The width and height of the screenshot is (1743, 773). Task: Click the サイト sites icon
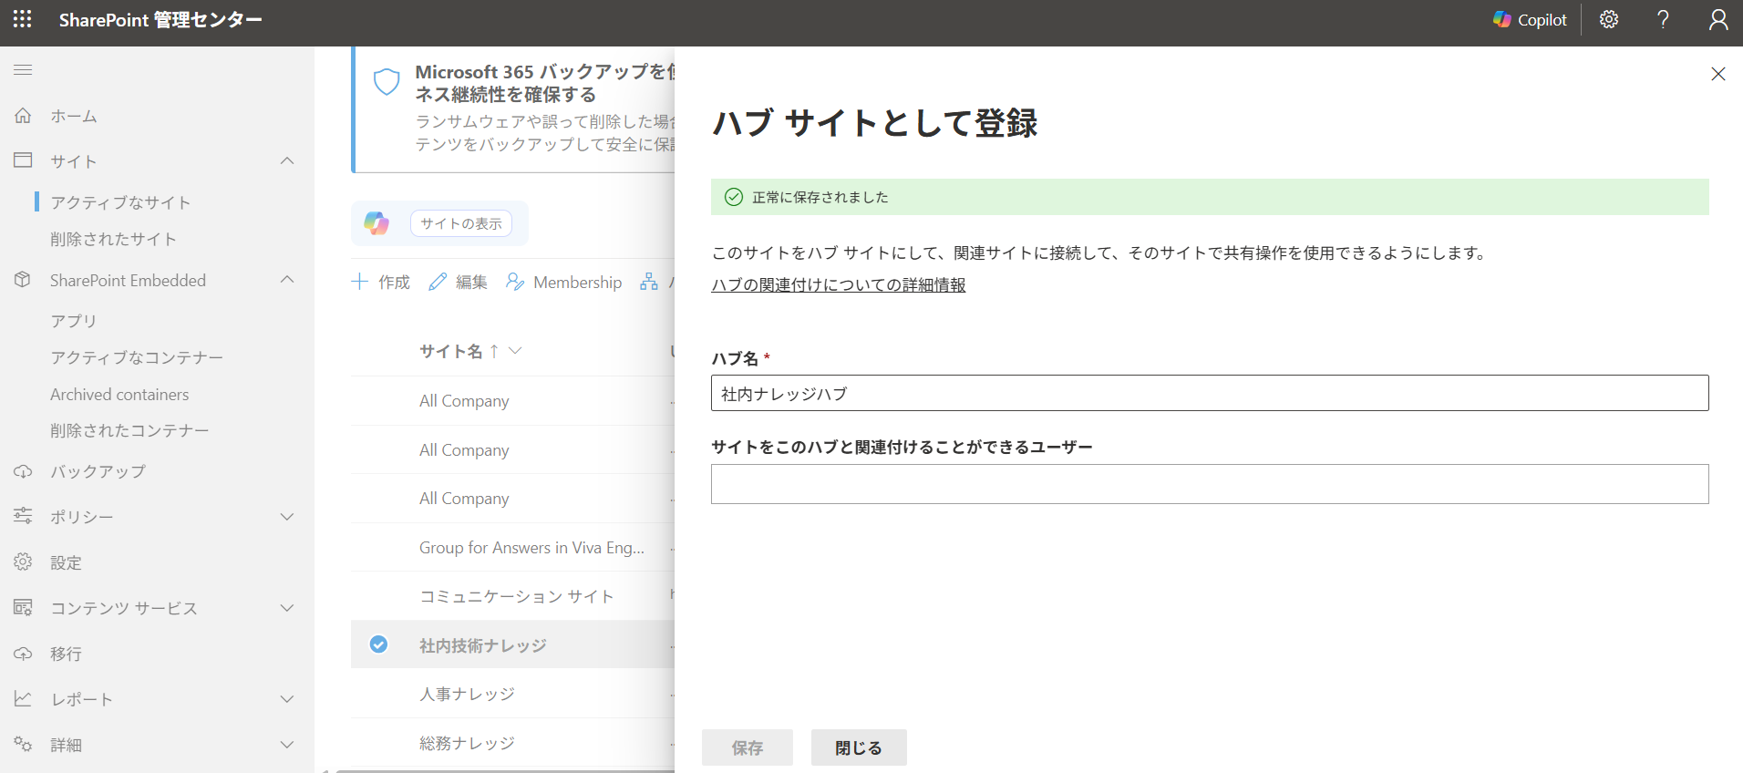(23, 160)
